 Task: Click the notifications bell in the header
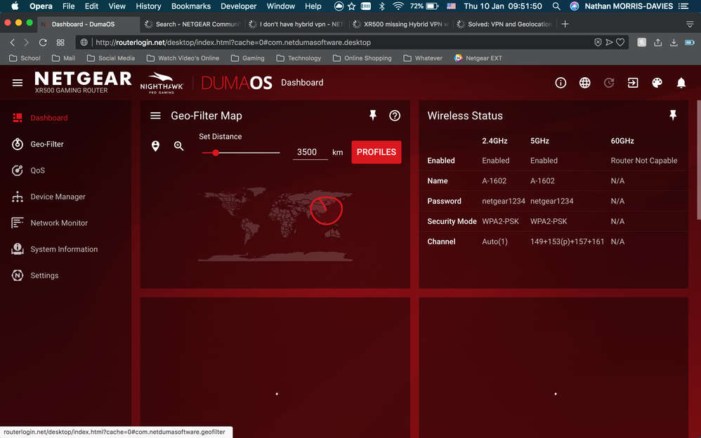click(x=681, y=82)
